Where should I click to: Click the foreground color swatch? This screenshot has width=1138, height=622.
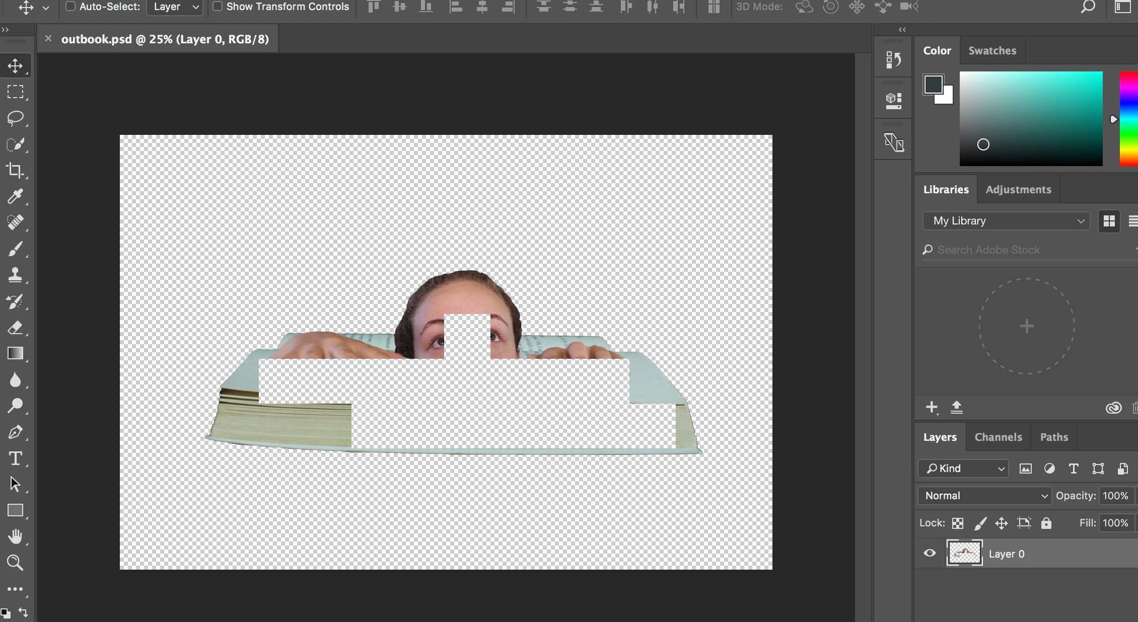[x=932, y=84]
